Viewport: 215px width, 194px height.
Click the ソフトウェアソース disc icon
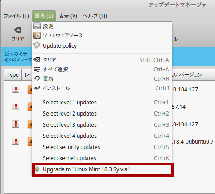(x=37, y=35)
